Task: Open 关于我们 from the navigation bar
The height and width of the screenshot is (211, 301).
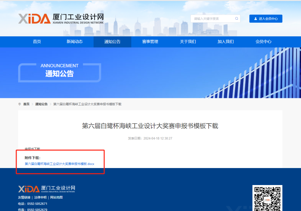Action: (188, 42)
